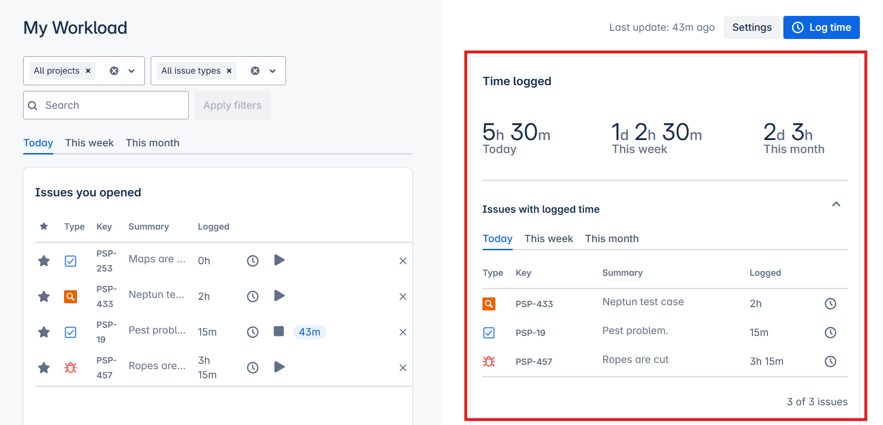Screen dimensions: 883x425
Task: Click Summary column header in Time logged table
Action: click(x=623, y=273)
